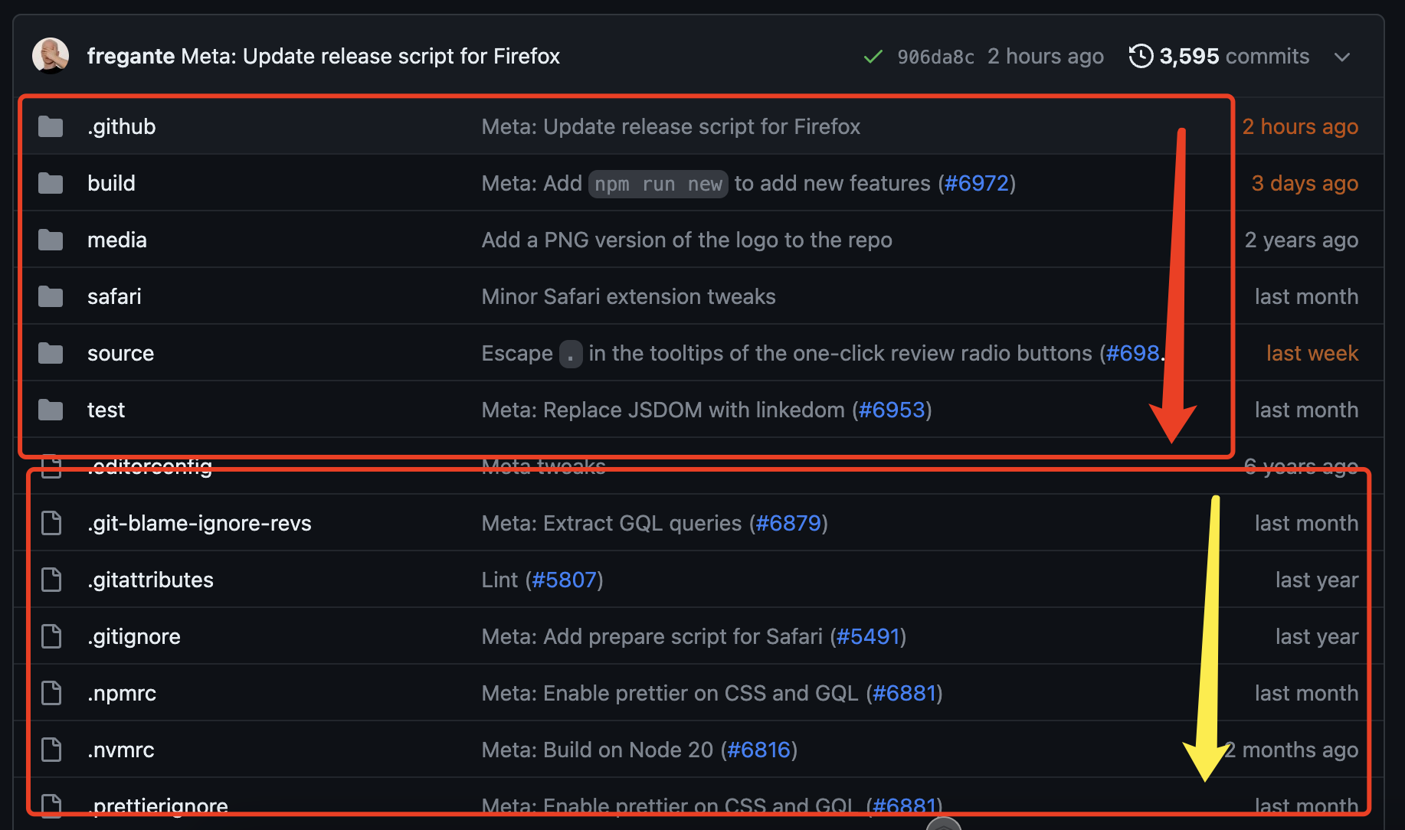1405x830 pixels.
Task: Click the file icon next to .npmrc
Action: [x=51, y=693]
